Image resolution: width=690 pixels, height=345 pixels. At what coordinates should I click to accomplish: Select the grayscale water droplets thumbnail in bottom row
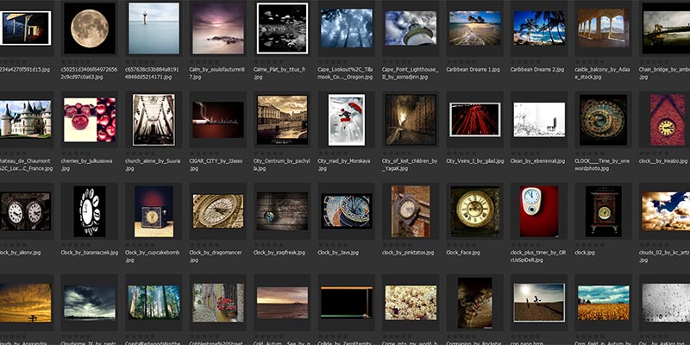(x=666, y=303)
